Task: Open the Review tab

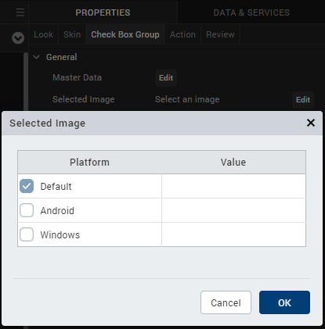Action: (220, 34)
